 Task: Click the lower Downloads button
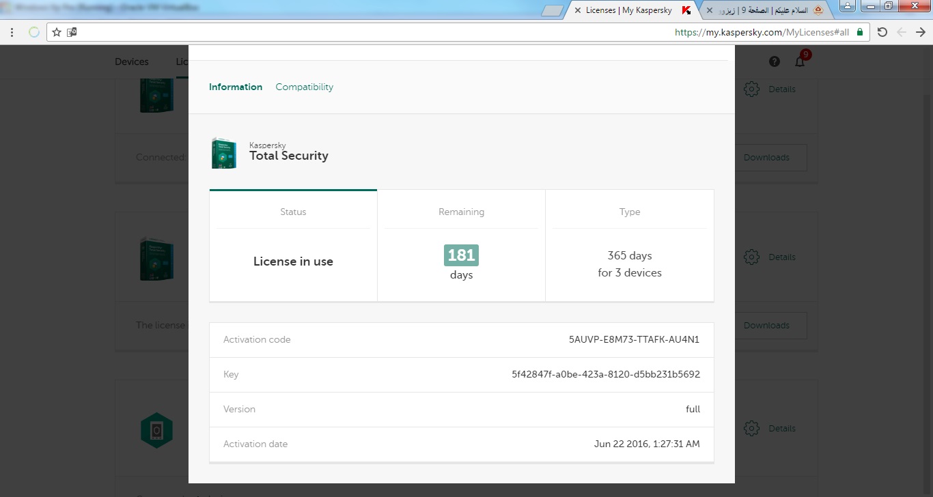766,326
